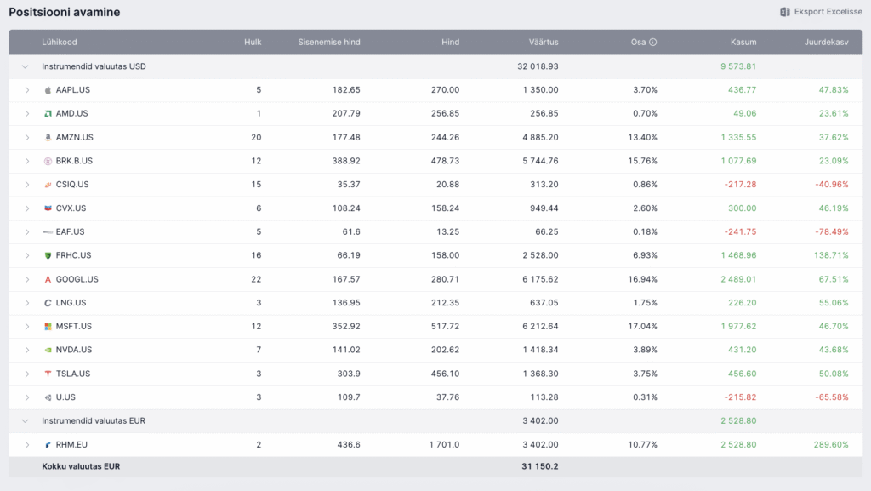Expand the RHM.EU position row
871x491 pixels.
[x=27, y=444]
